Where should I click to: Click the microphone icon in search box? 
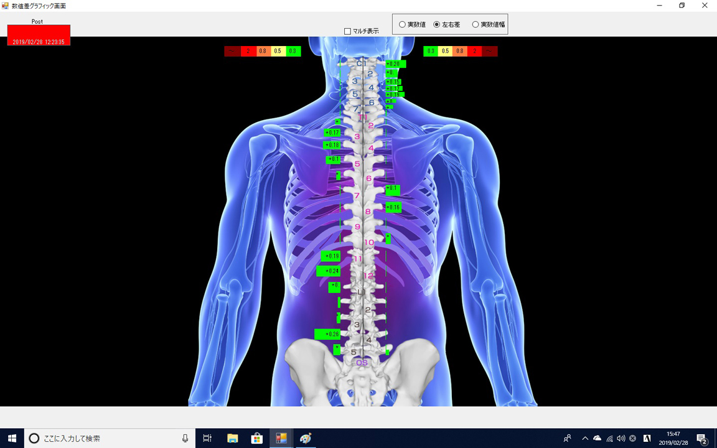185,439
